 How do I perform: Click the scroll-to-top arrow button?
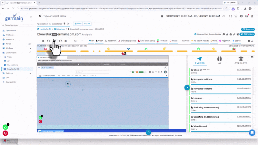click(148, 132)
